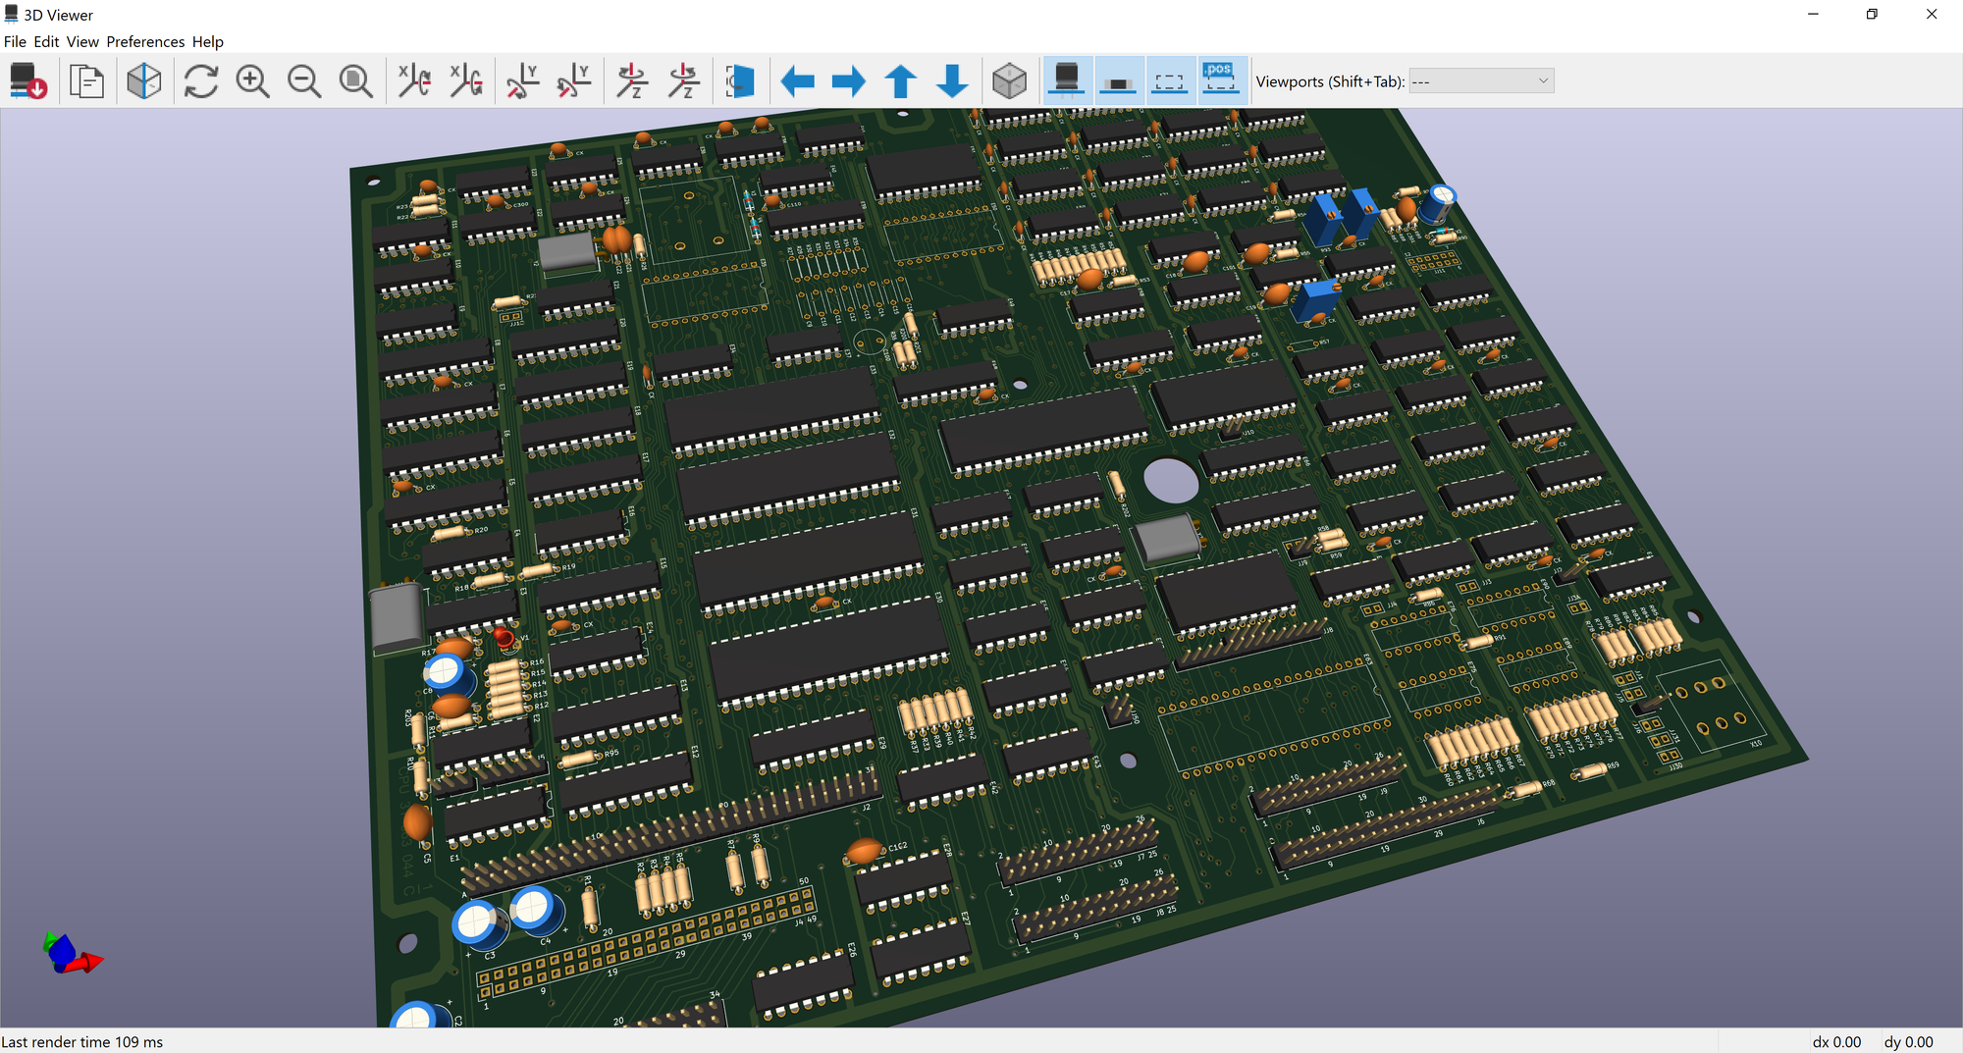Move the board down with blue arrow

[x=952, y=81]
